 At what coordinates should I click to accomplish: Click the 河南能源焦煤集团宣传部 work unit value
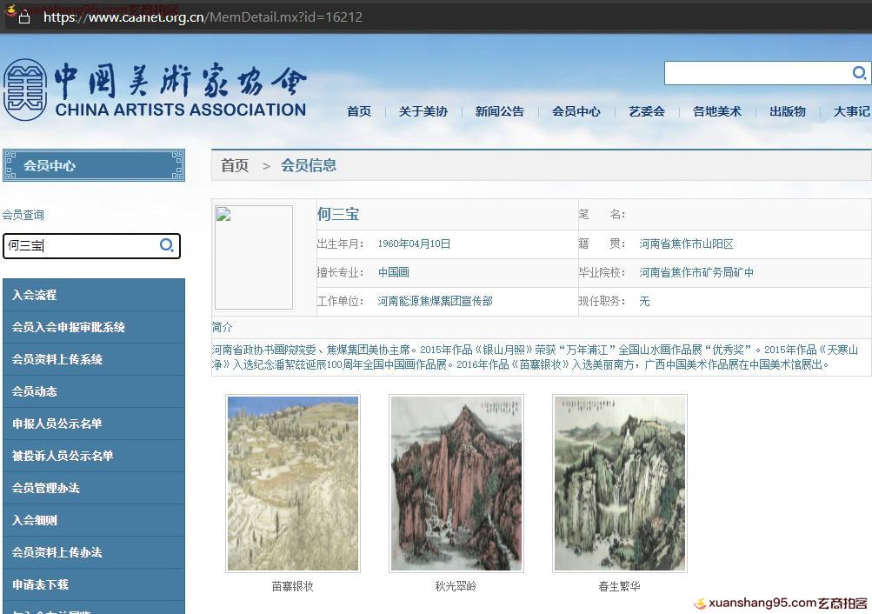tap(435, 302)
